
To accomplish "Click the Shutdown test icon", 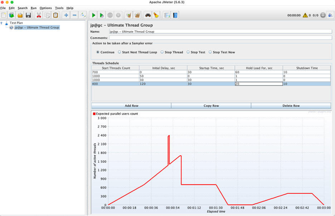I will point(118,15).
